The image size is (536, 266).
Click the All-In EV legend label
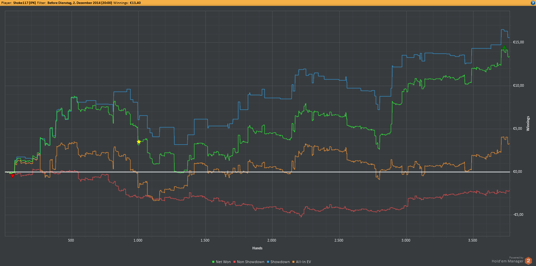[303, 262]
